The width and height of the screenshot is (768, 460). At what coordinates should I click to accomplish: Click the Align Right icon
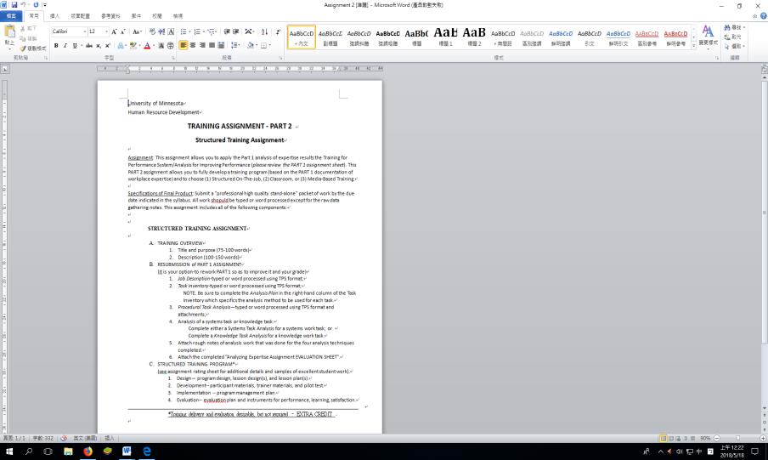tap(202, 46)
